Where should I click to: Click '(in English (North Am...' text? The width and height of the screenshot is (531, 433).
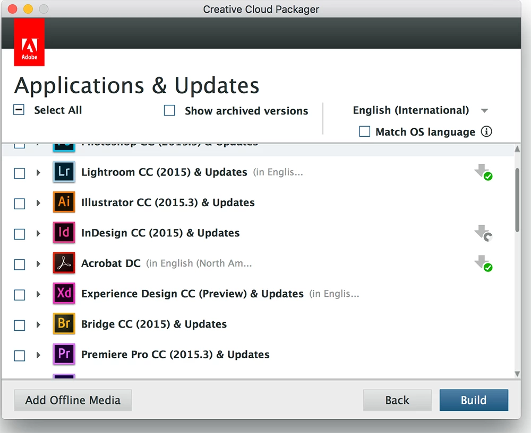pyautogui.click(x=199, y=263)
